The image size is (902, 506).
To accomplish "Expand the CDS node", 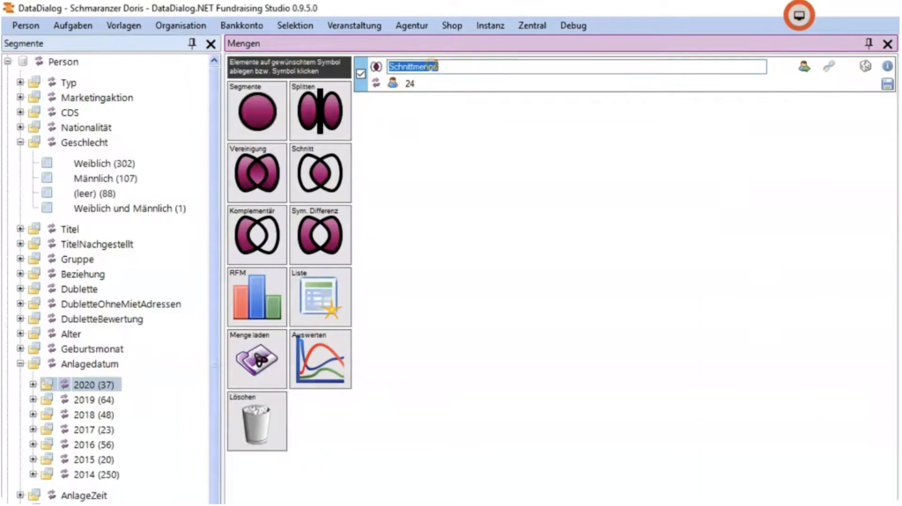I will tap(20, 112).
